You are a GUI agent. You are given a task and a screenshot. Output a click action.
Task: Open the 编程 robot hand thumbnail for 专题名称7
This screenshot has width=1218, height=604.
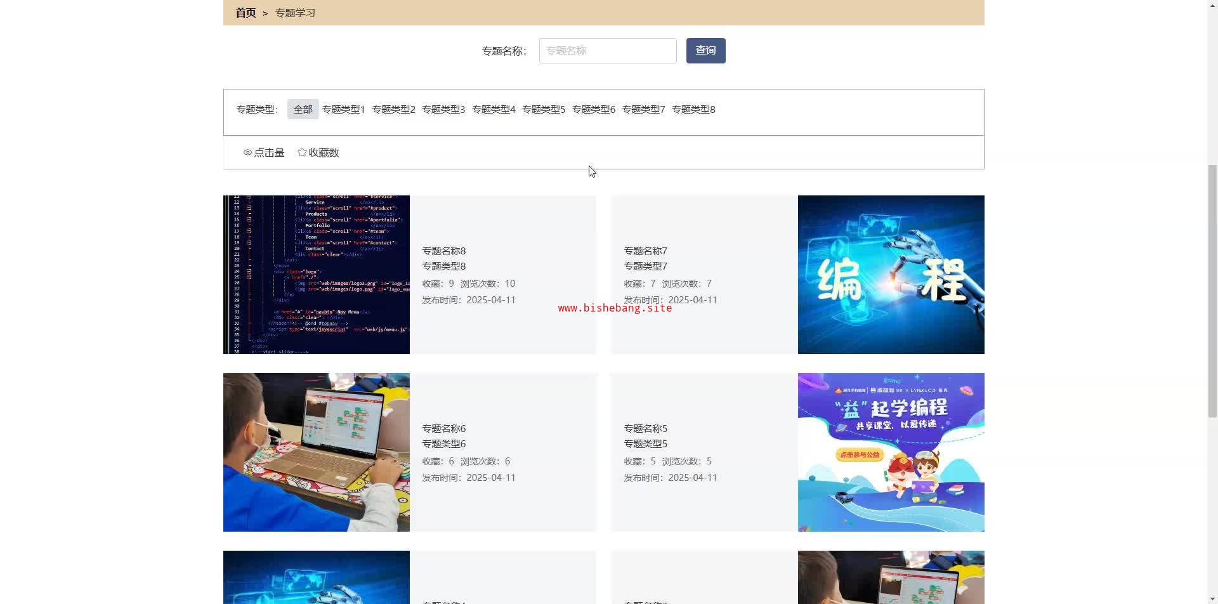click(891, 275)
